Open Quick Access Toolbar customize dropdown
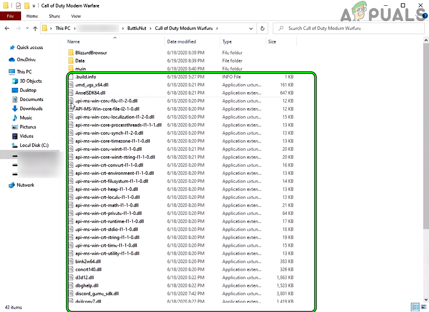Viewport: 429px width, 312px height. click(x=34, y=6)
